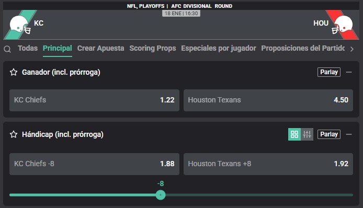The height and width of the screenshot is (208, 363).
Task: Click the KC team helmet icon
Action: [x=20, y=25]
